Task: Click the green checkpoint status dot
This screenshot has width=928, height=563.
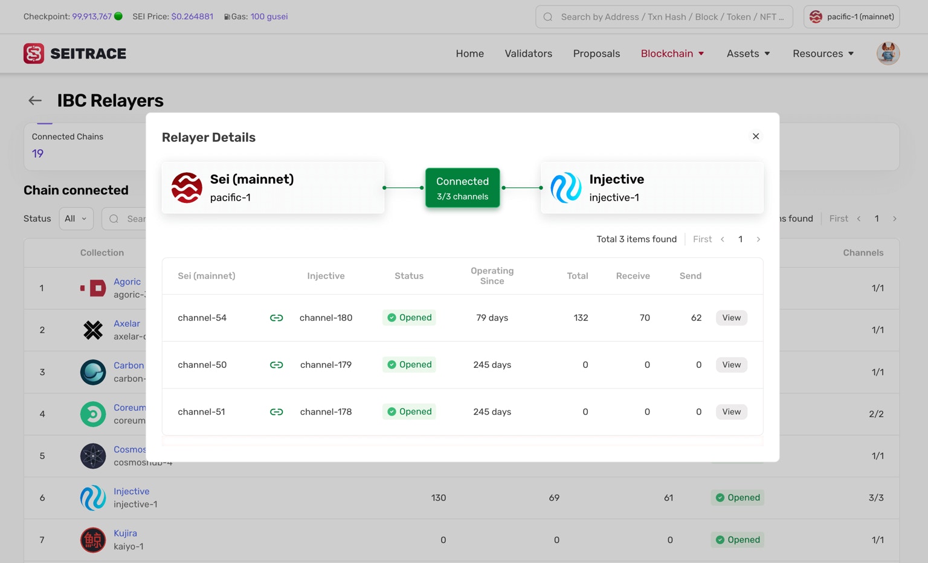Action: pos(118,16)
